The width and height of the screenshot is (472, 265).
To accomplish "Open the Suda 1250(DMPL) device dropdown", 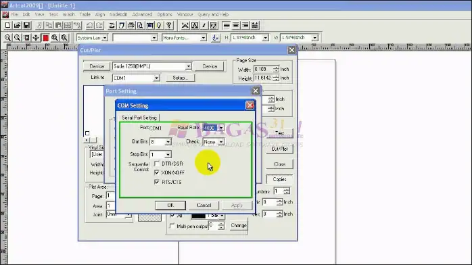I will (188, 66).
